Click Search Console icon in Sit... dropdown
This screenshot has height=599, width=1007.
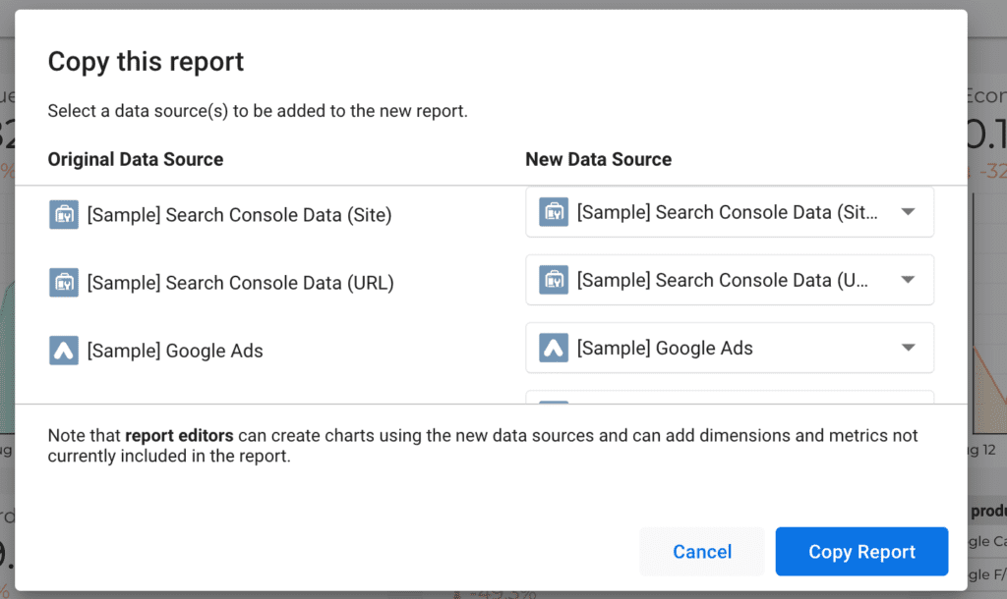pyautogui.click(x=554, y=212)
